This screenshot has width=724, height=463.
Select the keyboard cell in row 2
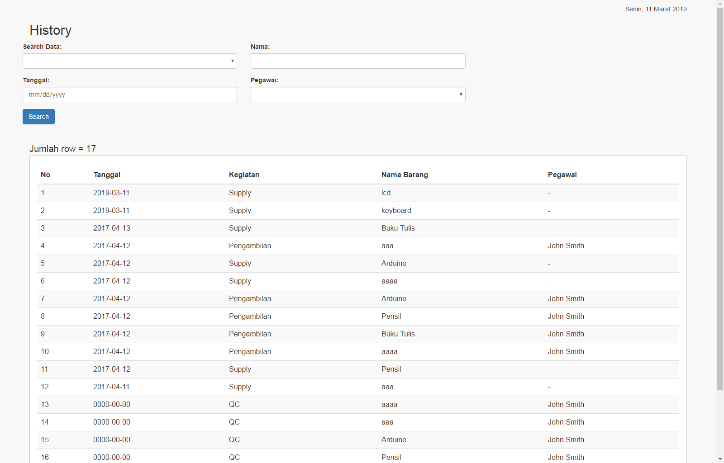(396, 211)
